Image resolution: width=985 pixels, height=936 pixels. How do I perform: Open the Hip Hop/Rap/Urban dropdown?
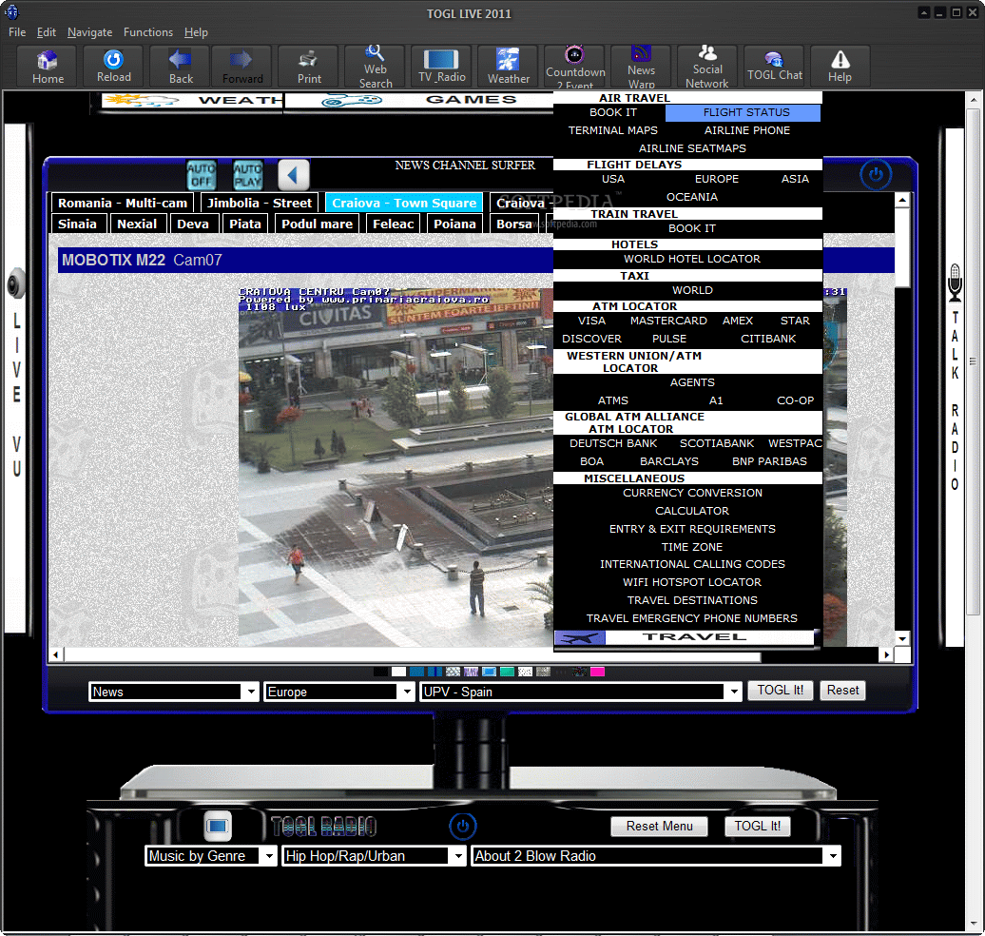click(373, 855)
